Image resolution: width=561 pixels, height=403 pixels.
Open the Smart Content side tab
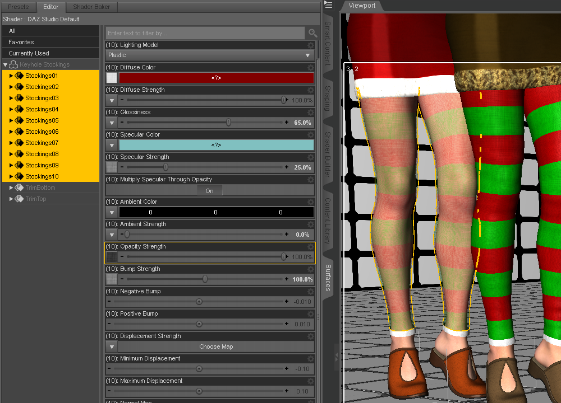point(328,43)
